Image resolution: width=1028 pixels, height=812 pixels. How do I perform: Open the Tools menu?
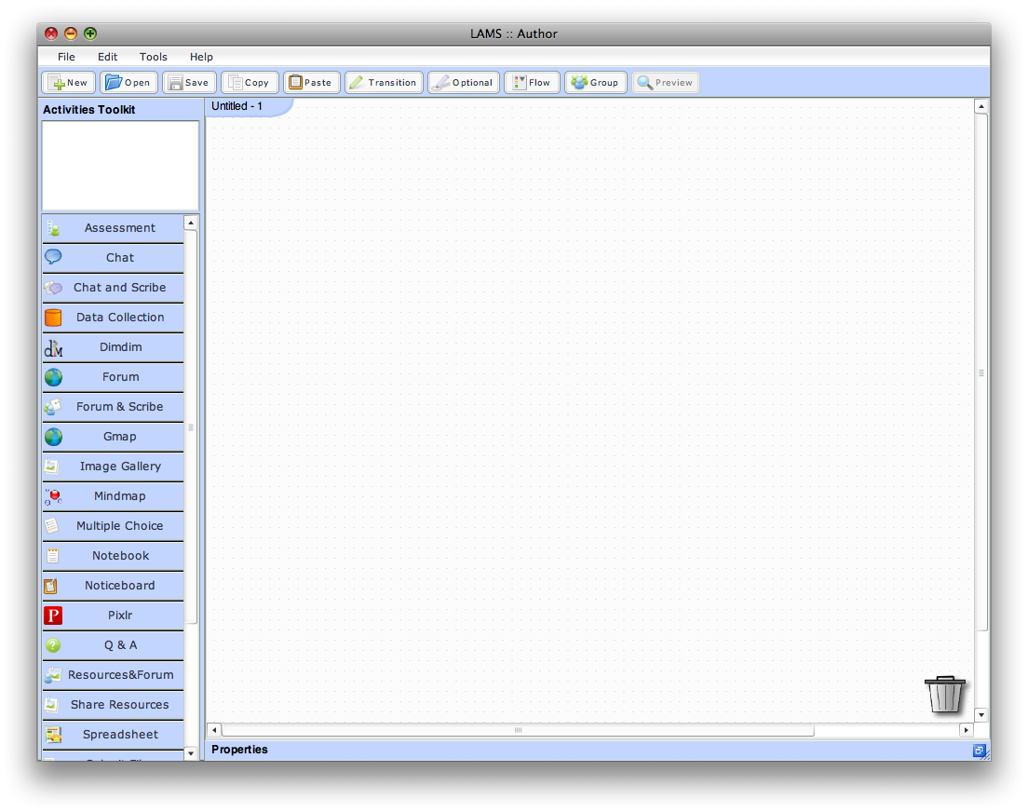(154, 57)
